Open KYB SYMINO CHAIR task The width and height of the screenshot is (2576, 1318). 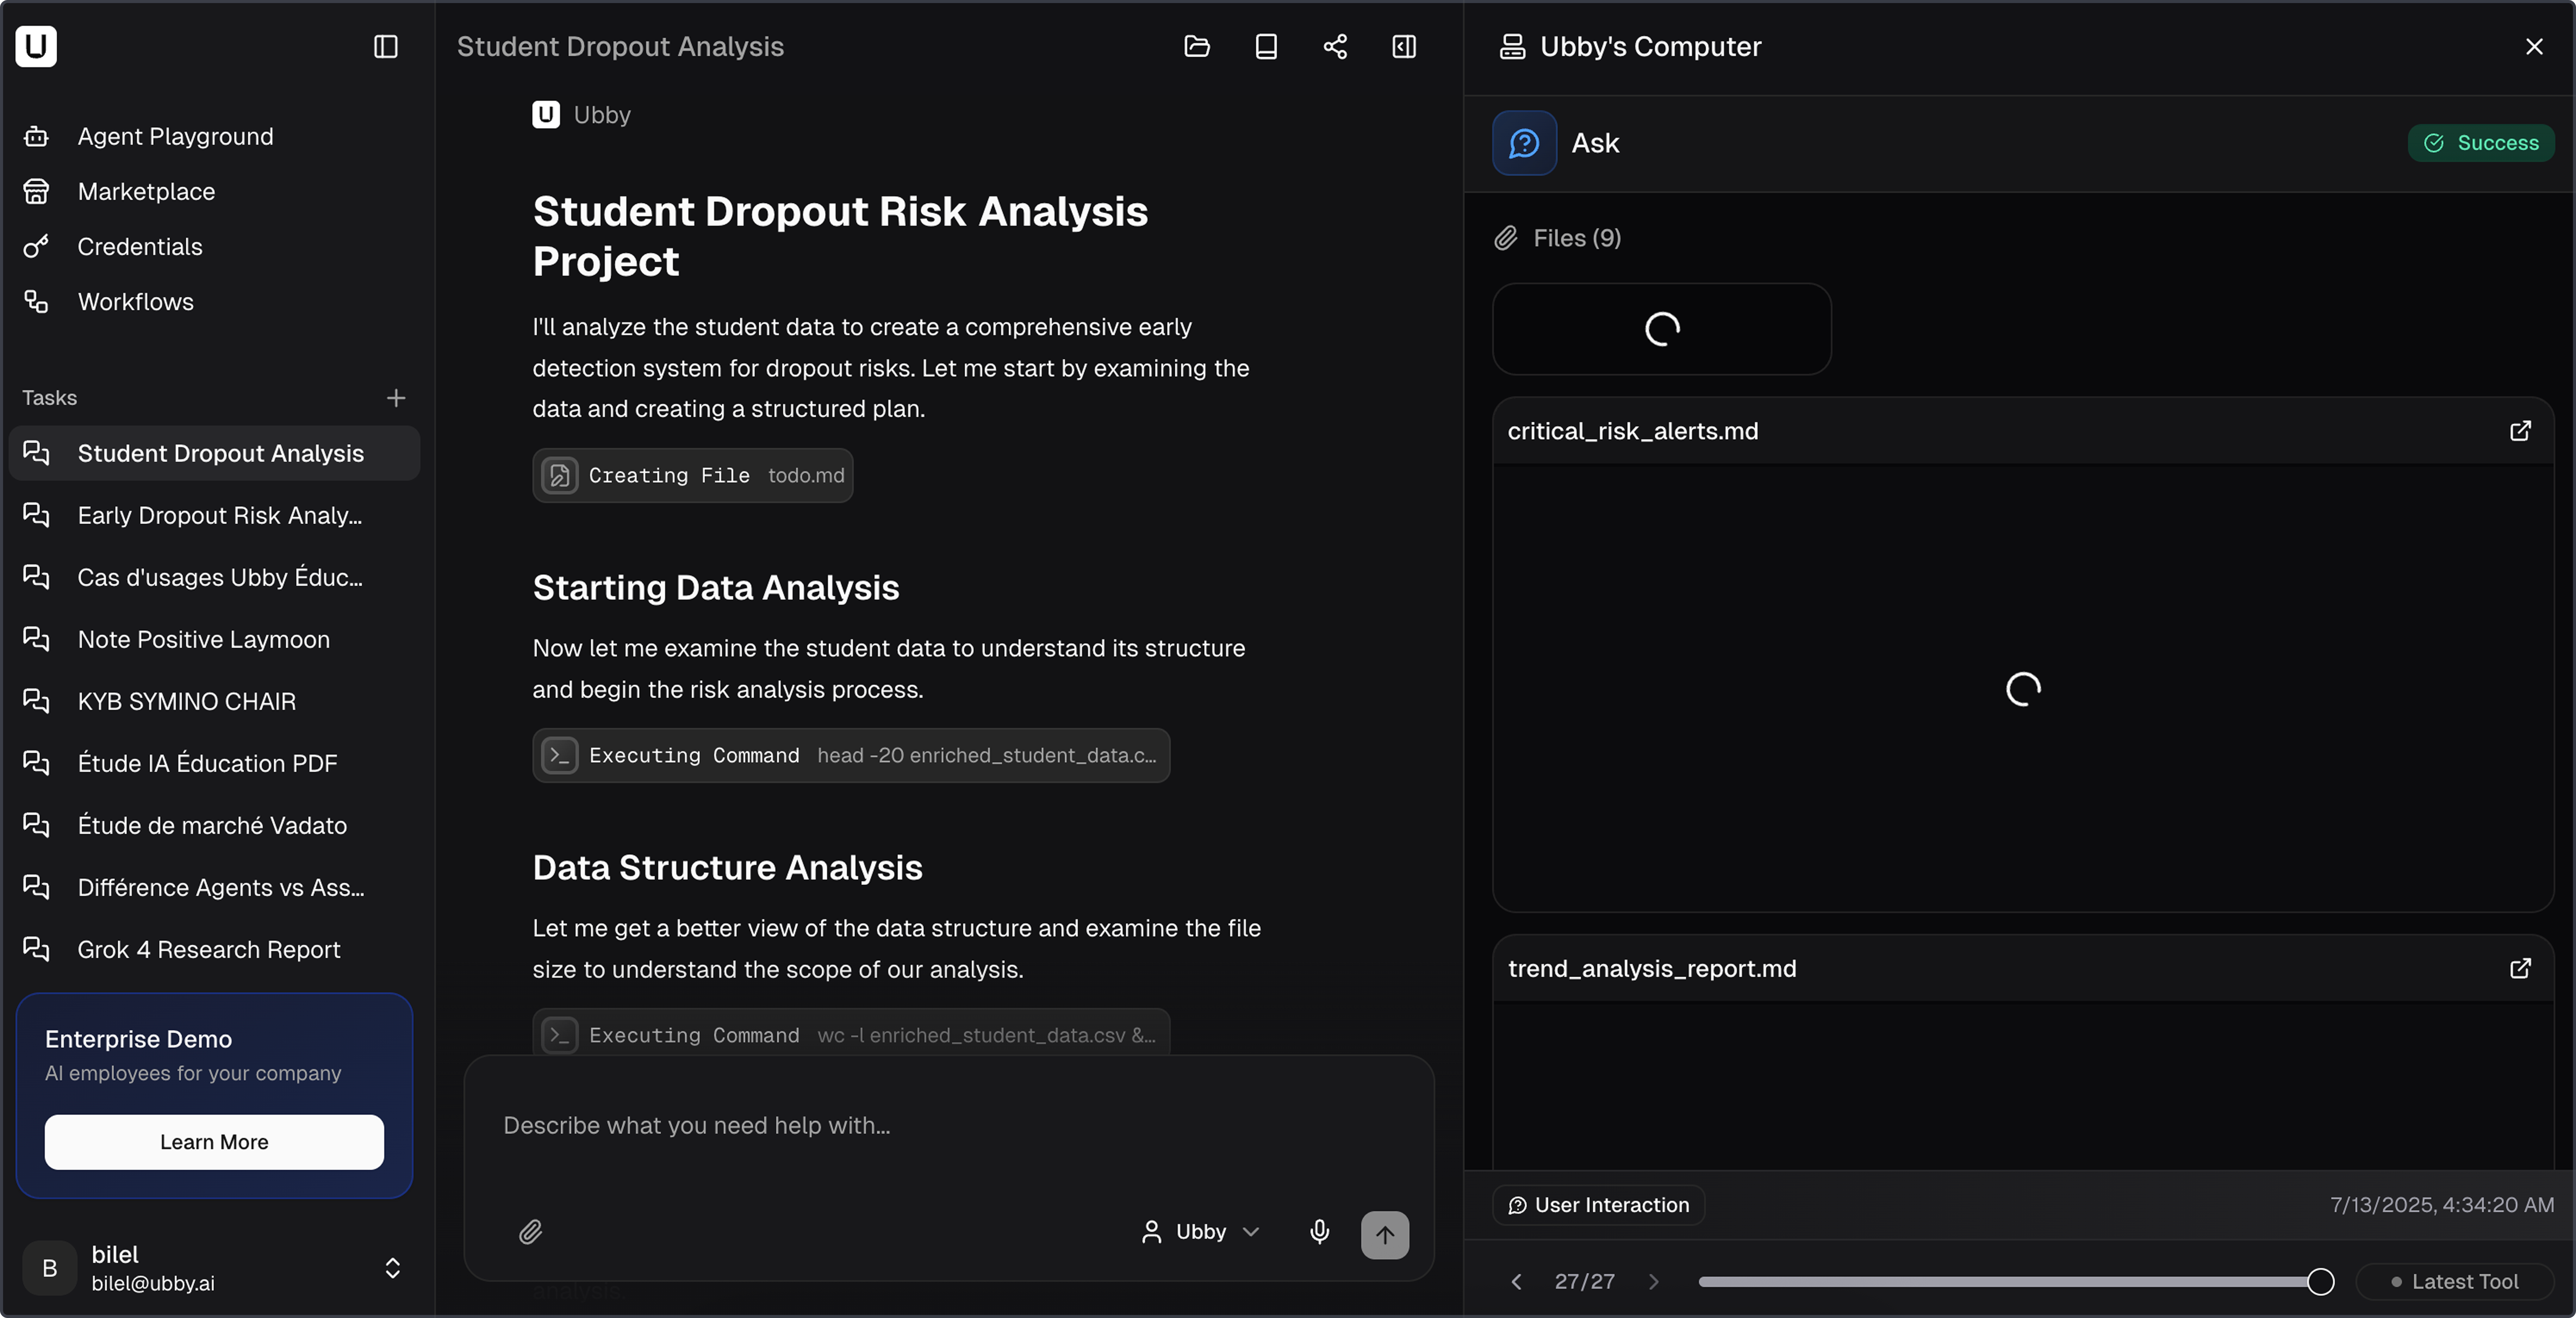(x=214, y=701)
